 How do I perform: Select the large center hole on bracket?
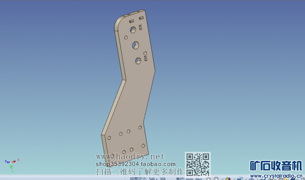pos(135,45)
